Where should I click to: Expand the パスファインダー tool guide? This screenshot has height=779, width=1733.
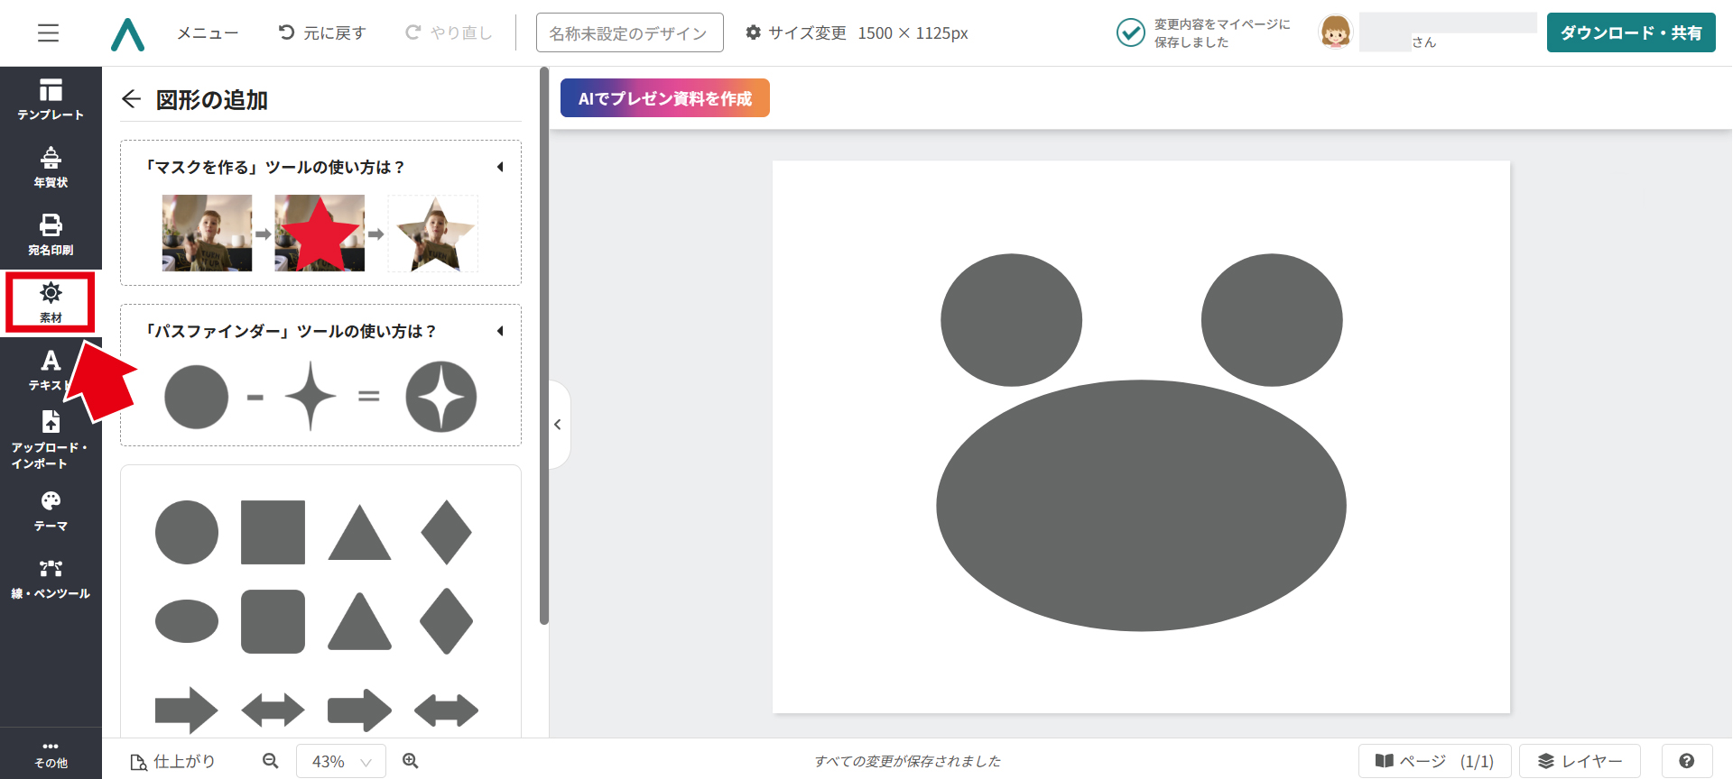pos(500,331)
